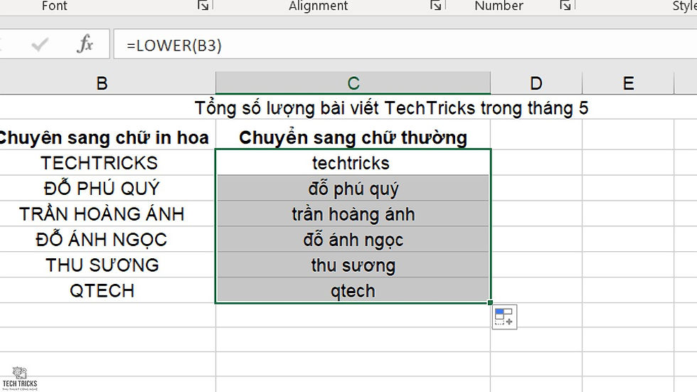The width and height of the screenshot is (697, 392).
Task: Select cell containing TRẦN HOÀNG ÁNH
Action: (107, 213)
